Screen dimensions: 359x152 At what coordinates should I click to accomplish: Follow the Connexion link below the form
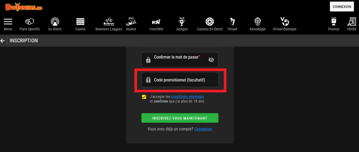click(x=203, y=129)
